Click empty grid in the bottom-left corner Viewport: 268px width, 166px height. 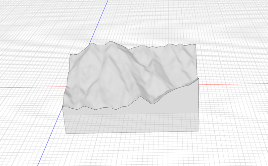17,148
